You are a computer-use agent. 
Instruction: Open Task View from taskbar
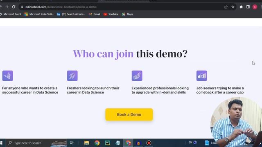coord(72,143)
